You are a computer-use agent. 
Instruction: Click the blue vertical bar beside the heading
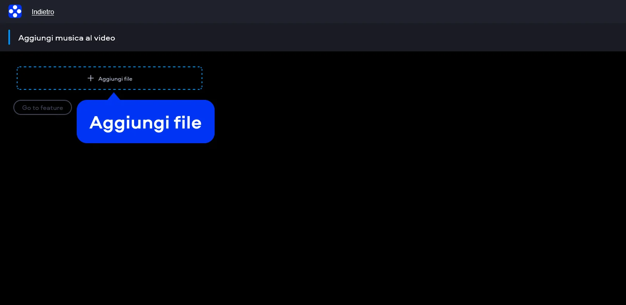pos(9,38)
